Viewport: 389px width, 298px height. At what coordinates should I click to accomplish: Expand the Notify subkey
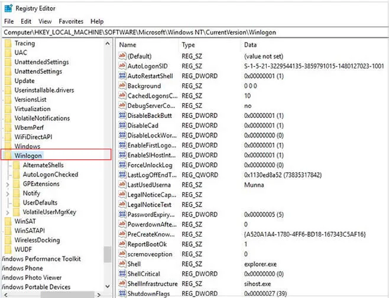7,194
